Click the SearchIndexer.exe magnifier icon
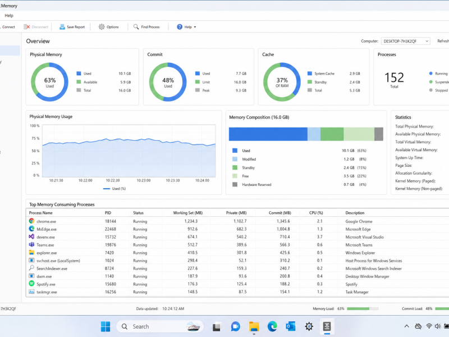 pyautogui.click(x=31, y=268)
